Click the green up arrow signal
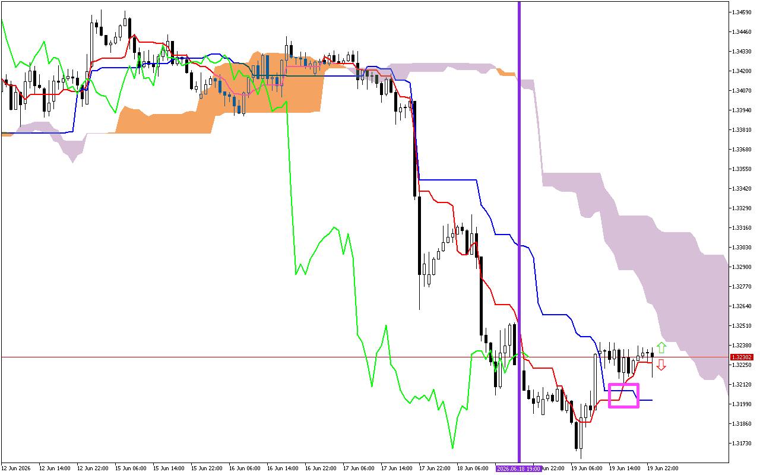Image resolution: width=760 pixels, height=475 pixels. tap(661, 348)
